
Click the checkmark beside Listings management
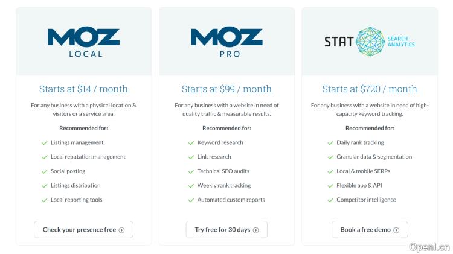coord(44,143)
